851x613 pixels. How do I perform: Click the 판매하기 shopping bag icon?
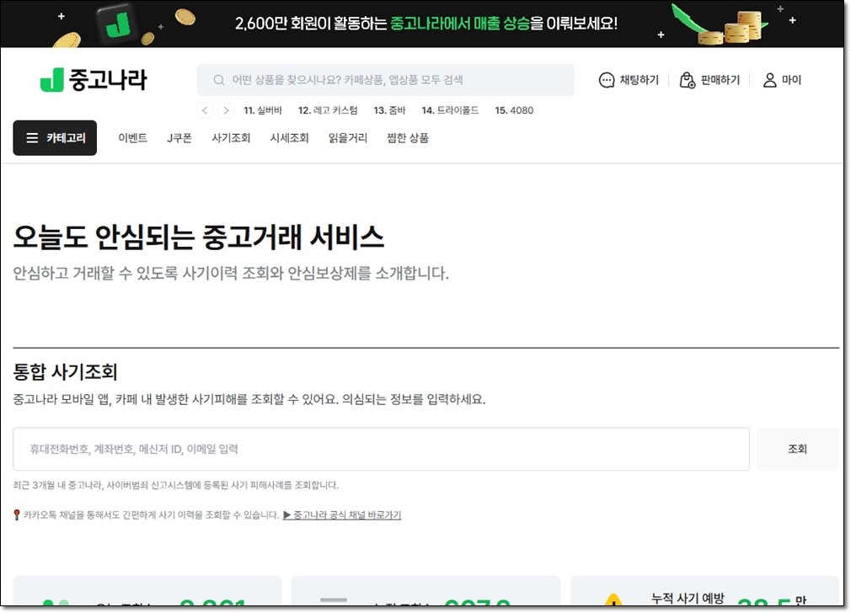coord(688,80)
